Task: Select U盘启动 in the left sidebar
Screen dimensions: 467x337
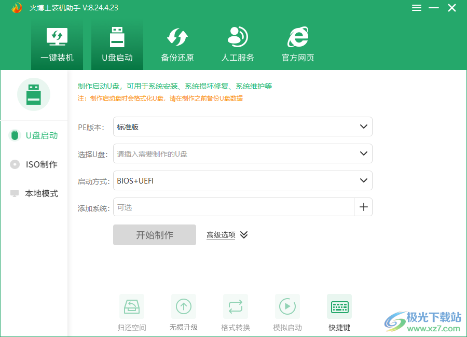Action: (34, 135)
